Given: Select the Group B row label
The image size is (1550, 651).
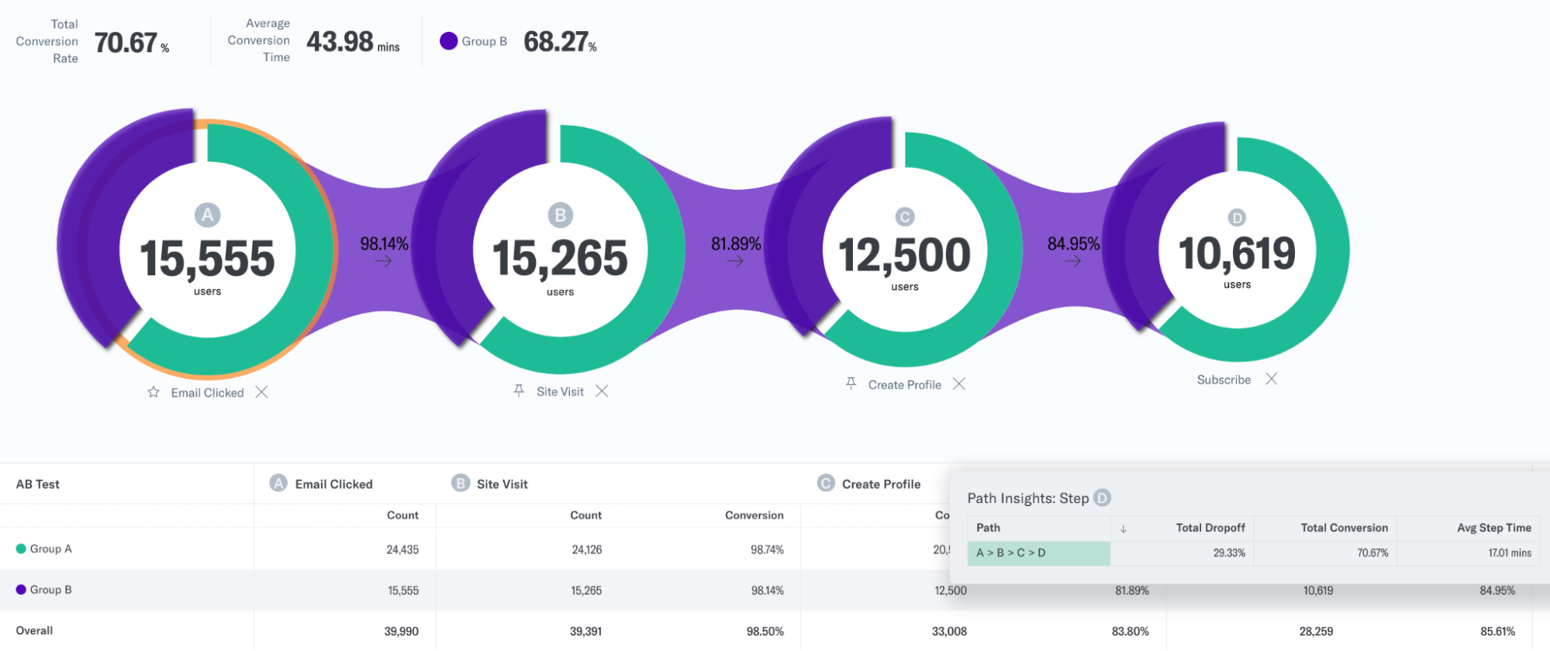Looking at the screenshot, I should coord(51,590).
